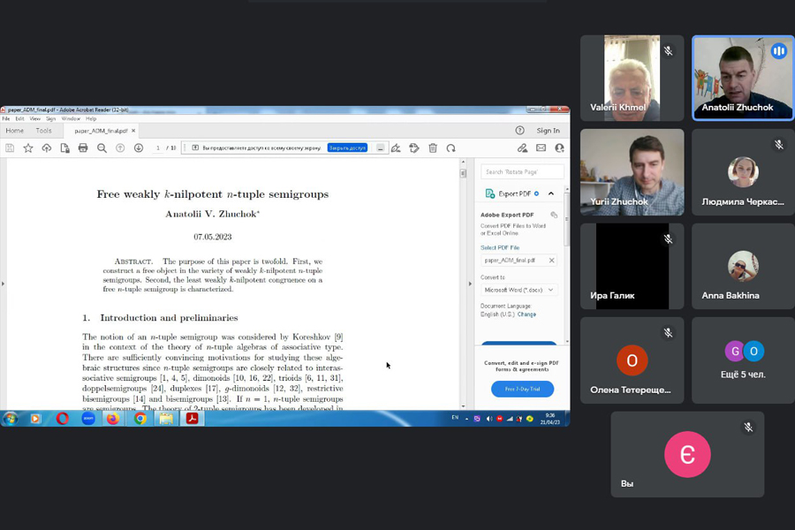Open Opera browser from taskbar

(63, 419)
